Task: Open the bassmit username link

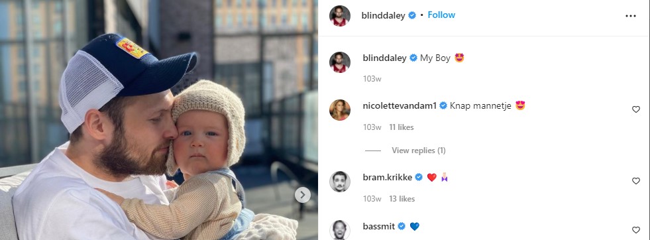Action: 379,226
